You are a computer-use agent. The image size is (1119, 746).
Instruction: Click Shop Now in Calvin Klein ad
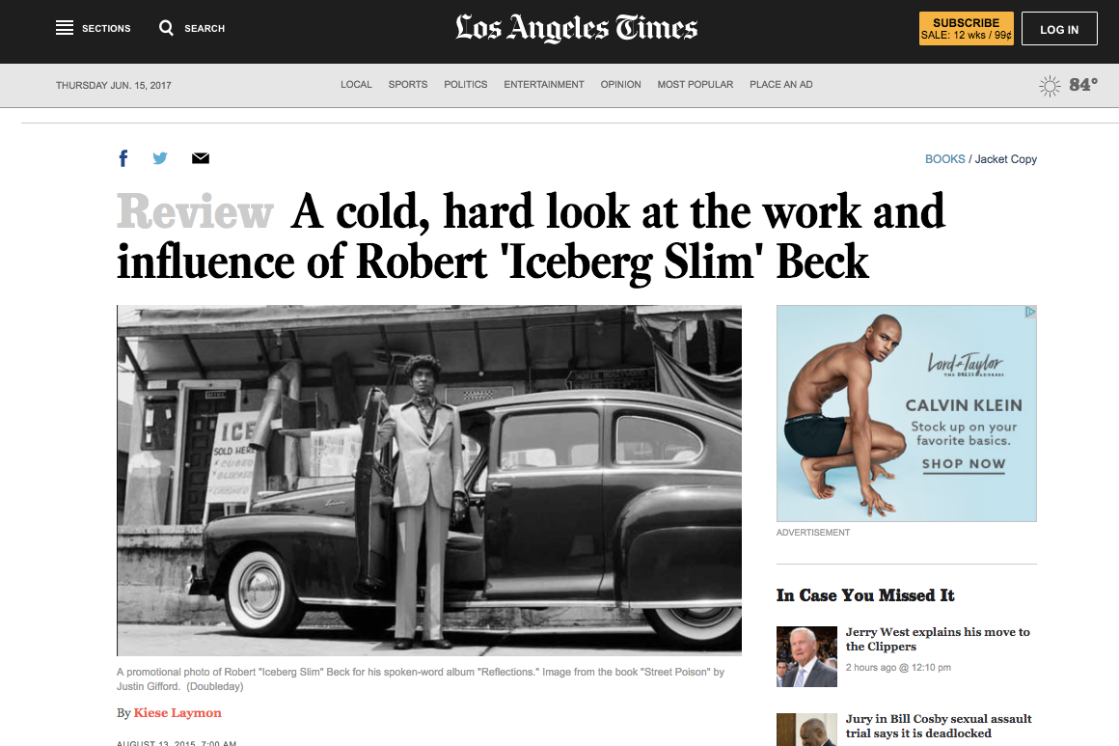(964, 464)
